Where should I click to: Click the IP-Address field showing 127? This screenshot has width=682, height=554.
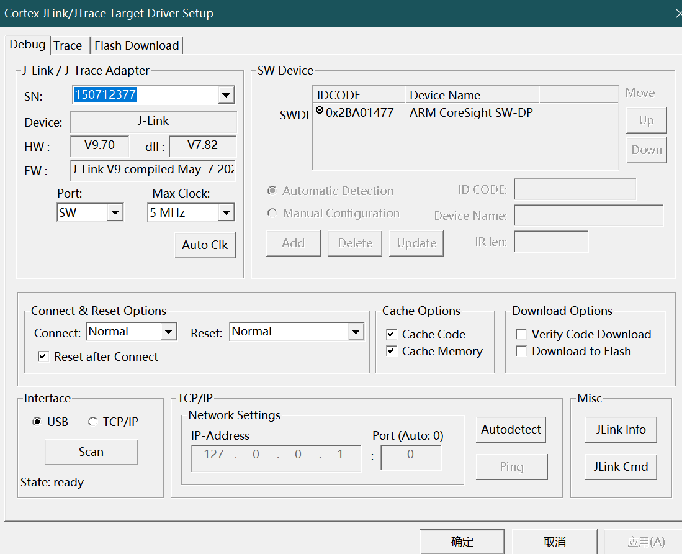click(276, 458)
